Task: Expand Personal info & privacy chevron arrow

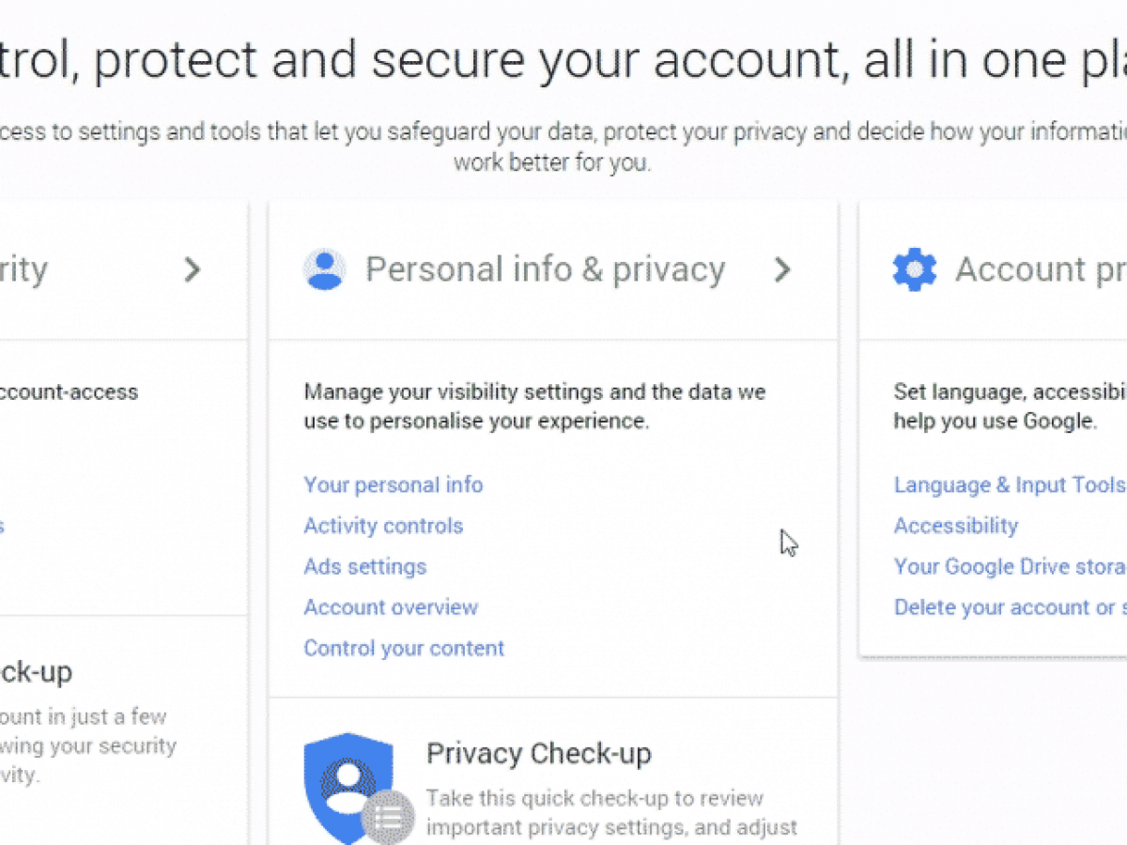Action: [x=781, y=270]
